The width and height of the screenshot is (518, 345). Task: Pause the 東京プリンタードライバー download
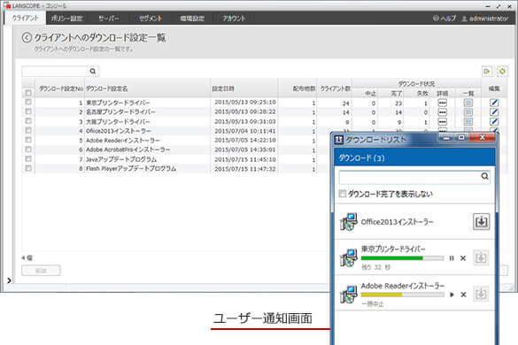452,258
